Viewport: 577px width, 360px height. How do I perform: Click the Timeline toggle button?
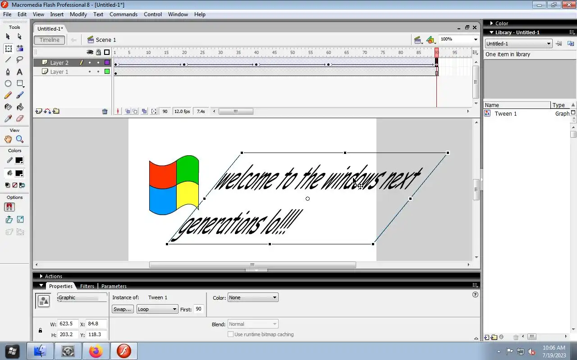50,40
